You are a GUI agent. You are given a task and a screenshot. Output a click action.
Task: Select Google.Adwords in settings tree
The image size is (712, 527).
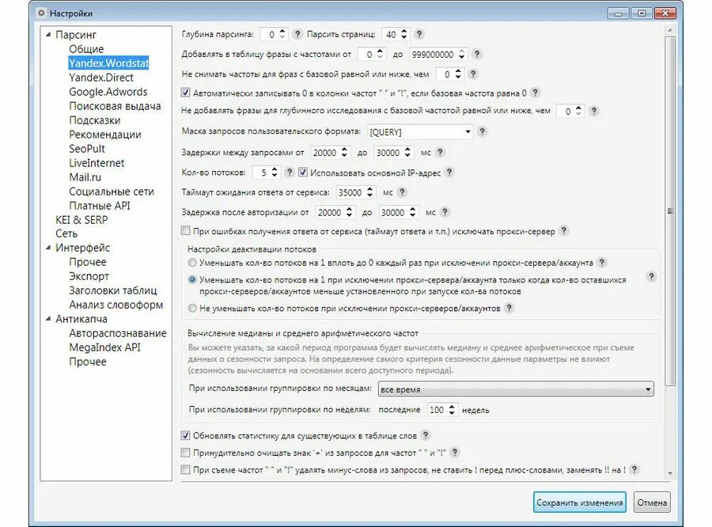[108, 92]
